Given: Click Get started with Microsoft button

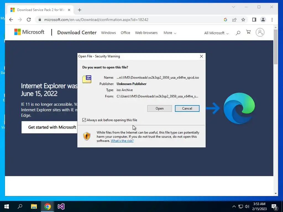Looking at the screenshot, I should tap(49, 127).
